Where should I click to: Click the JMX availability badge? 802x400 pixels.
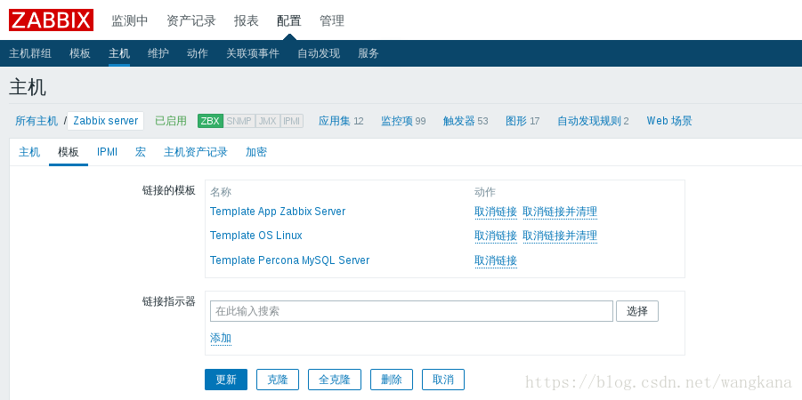[268, 121]
